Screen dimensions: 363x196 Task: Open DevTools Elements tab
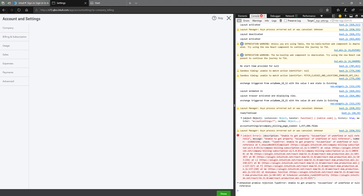pyautogui.click(x=242, y=16)
